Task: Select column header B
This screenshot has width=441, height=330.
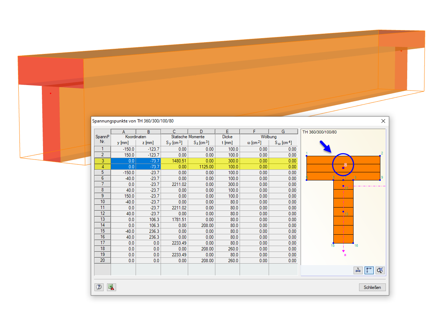Action: (148, 131)
